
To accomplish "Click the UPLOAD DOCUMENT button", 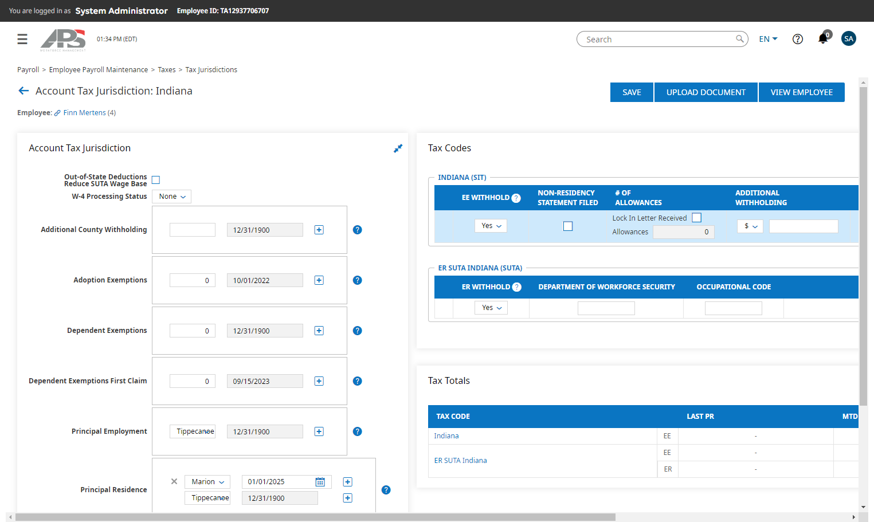I will (x=706, y=92).
